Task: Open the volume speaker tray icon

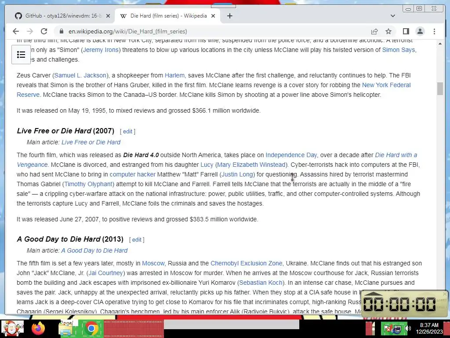Action: (x=407, y=328)
